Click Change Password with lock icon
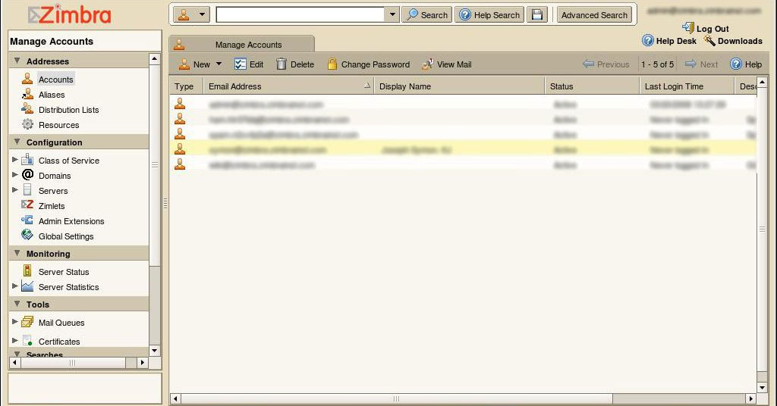Image resolution: width=777 pixels, height=406 pixels. point(369,64)
